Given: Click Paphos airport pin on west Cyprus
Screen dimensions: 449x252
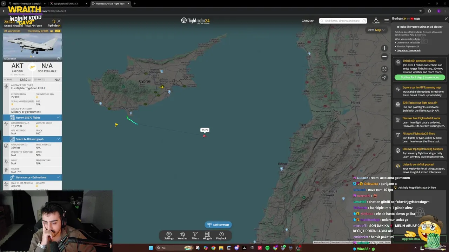Looking at the screenshot, I should pos(100,104).
